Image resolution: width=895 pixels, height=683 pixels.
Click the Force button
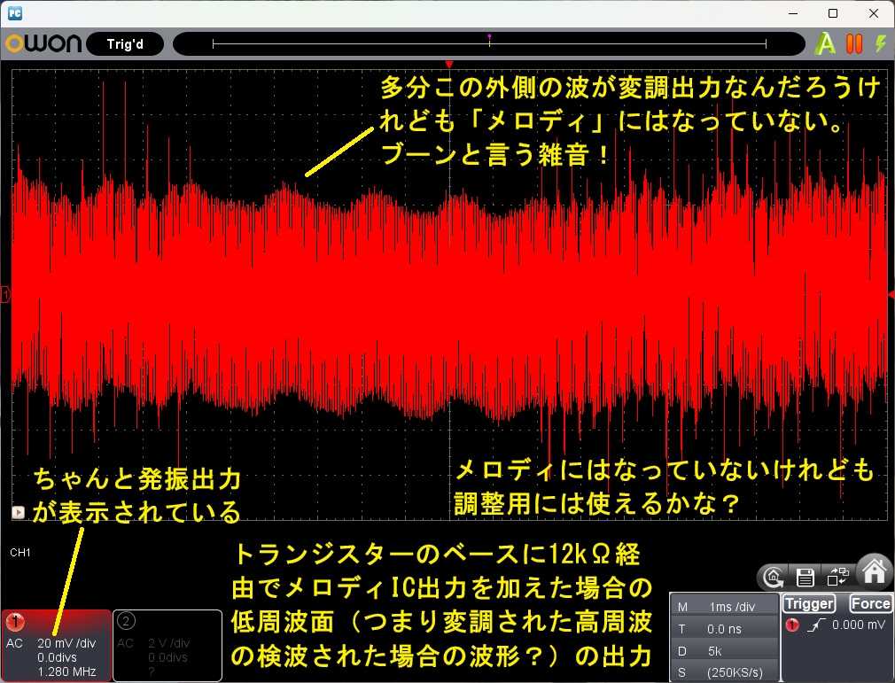point(870,603)
